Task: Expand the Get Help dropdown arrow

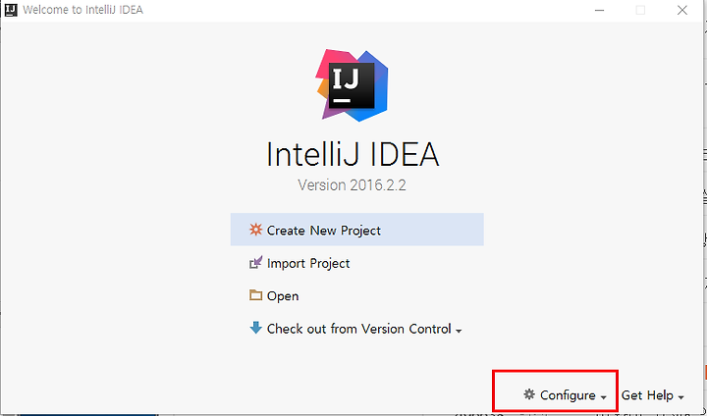Action: (680, 397)
